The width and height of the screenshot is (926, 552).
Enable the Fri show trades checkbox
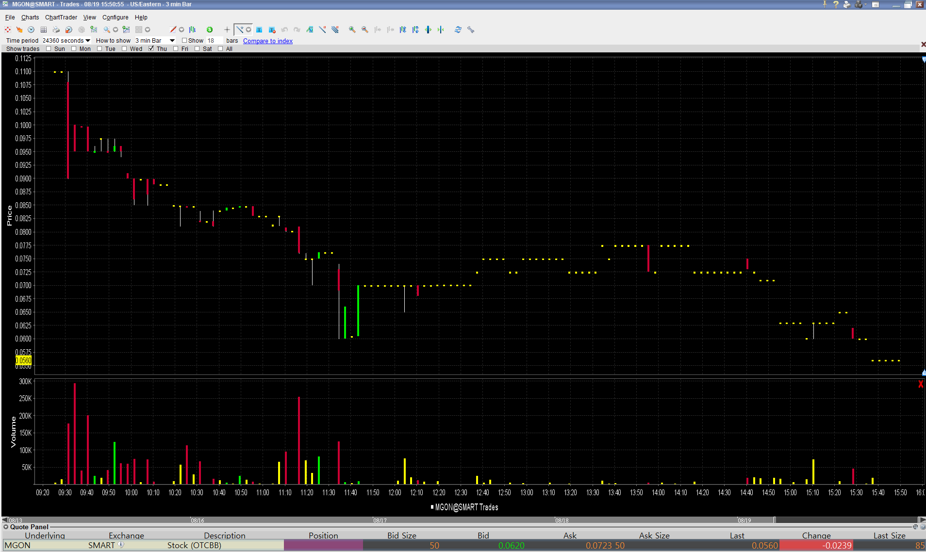tap(176, 49)
